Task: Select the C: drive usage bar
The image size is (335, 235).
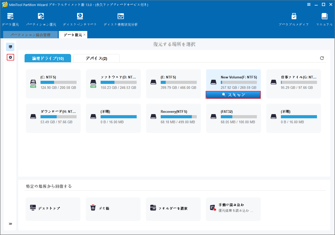Action: (x=58, y=82)
